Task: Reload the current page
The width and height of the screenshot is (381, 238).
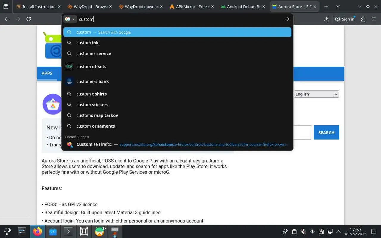Action: 29,19
